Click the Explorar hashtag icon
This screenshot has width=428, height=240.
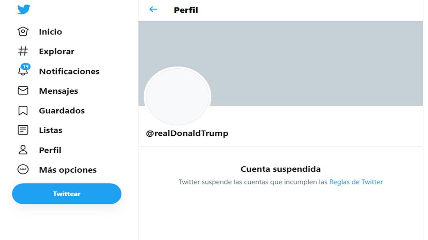(x=23, y=51)
